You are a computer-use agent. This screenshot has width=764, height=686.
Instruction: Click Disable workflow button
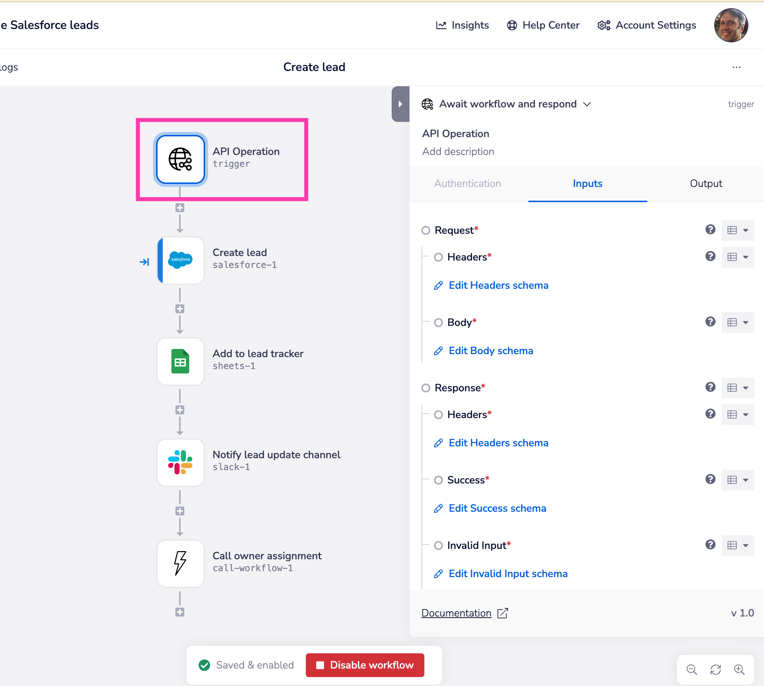(365, 665)
